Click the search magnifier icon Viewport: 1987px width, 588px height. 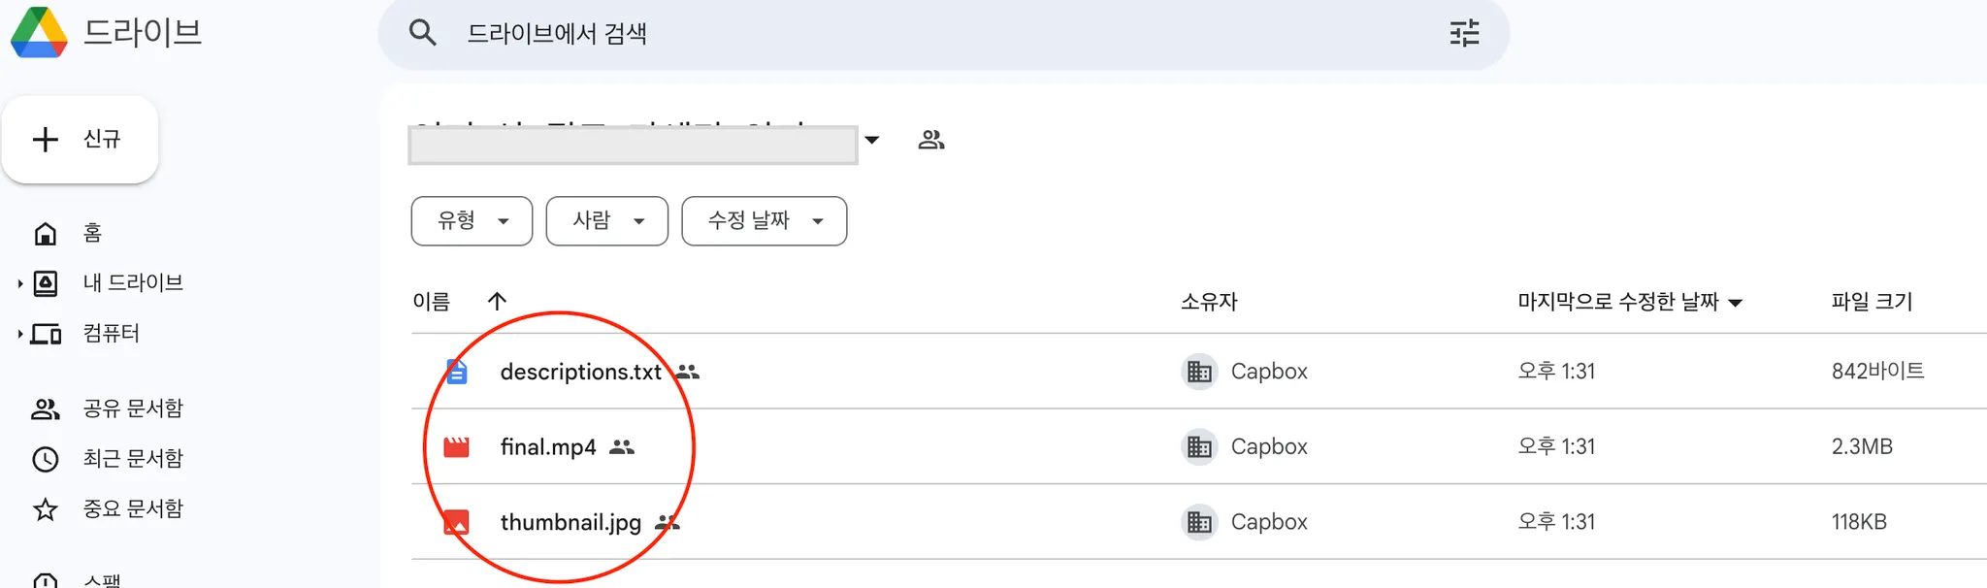[x=423, y=33]
